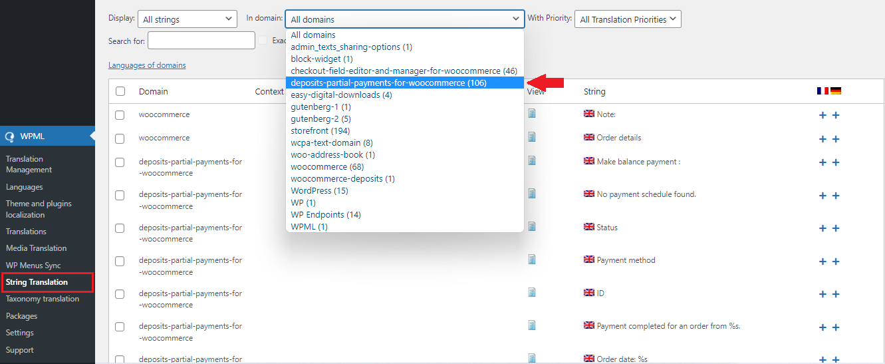Image resolution: width=885 pixels, height=364 pixels.
Task: Add German translation for No payment schedule found
Action: (836, 196)
